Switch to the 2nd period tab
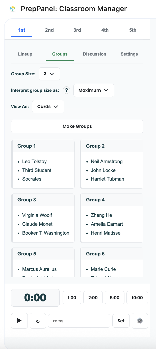Screen dimensions: 156x349 [x=49, y=30]
